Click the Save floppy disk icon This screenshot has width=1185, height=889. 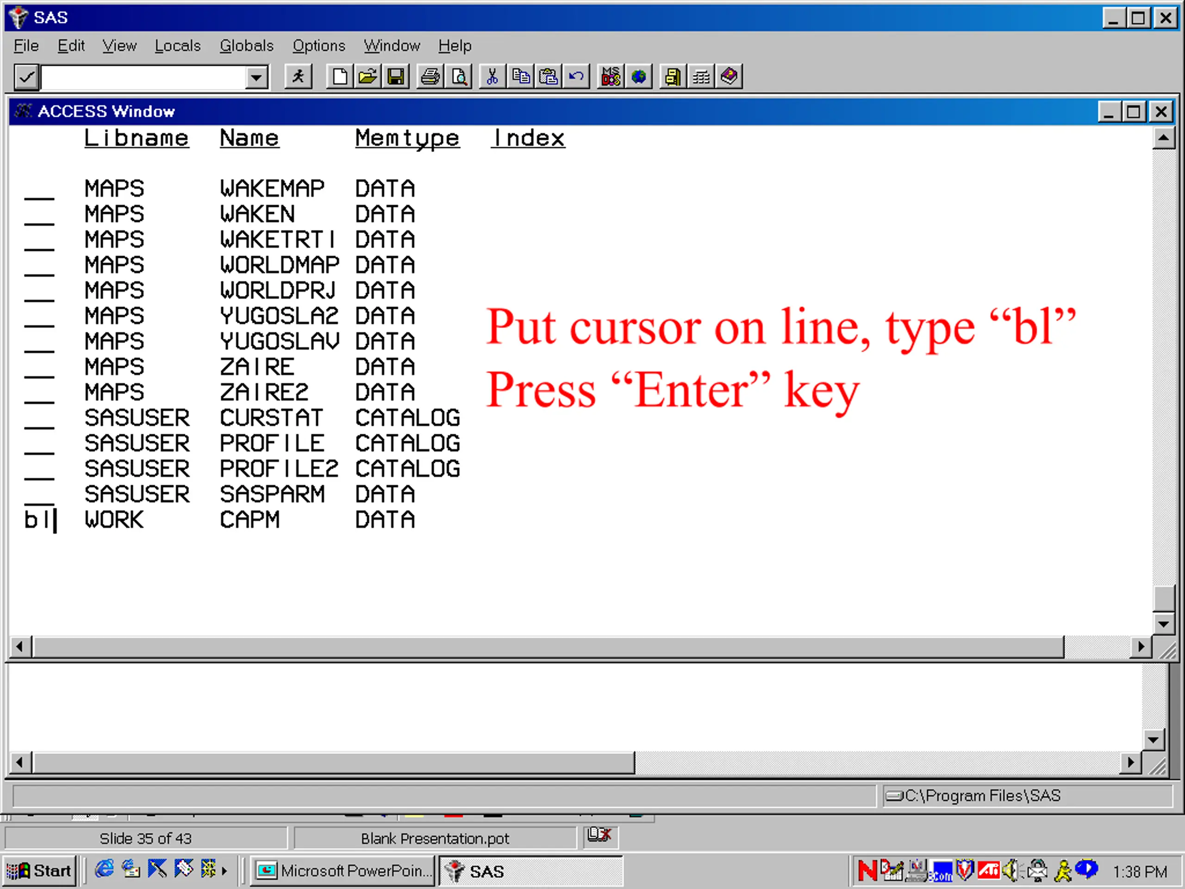(x=395, y=76)
